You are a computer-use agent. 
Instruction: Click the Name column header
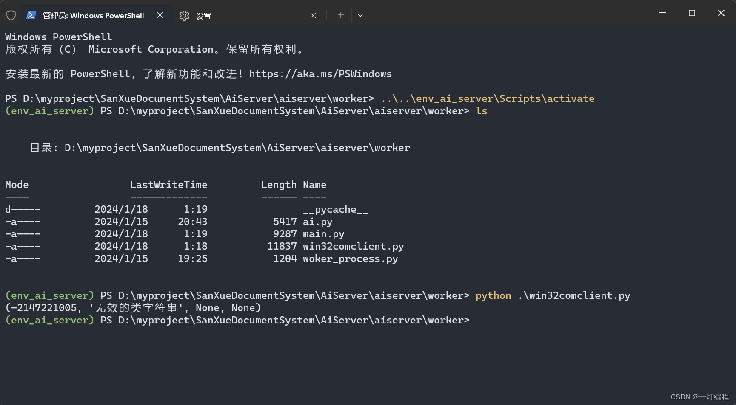click(x=315, y=185)
